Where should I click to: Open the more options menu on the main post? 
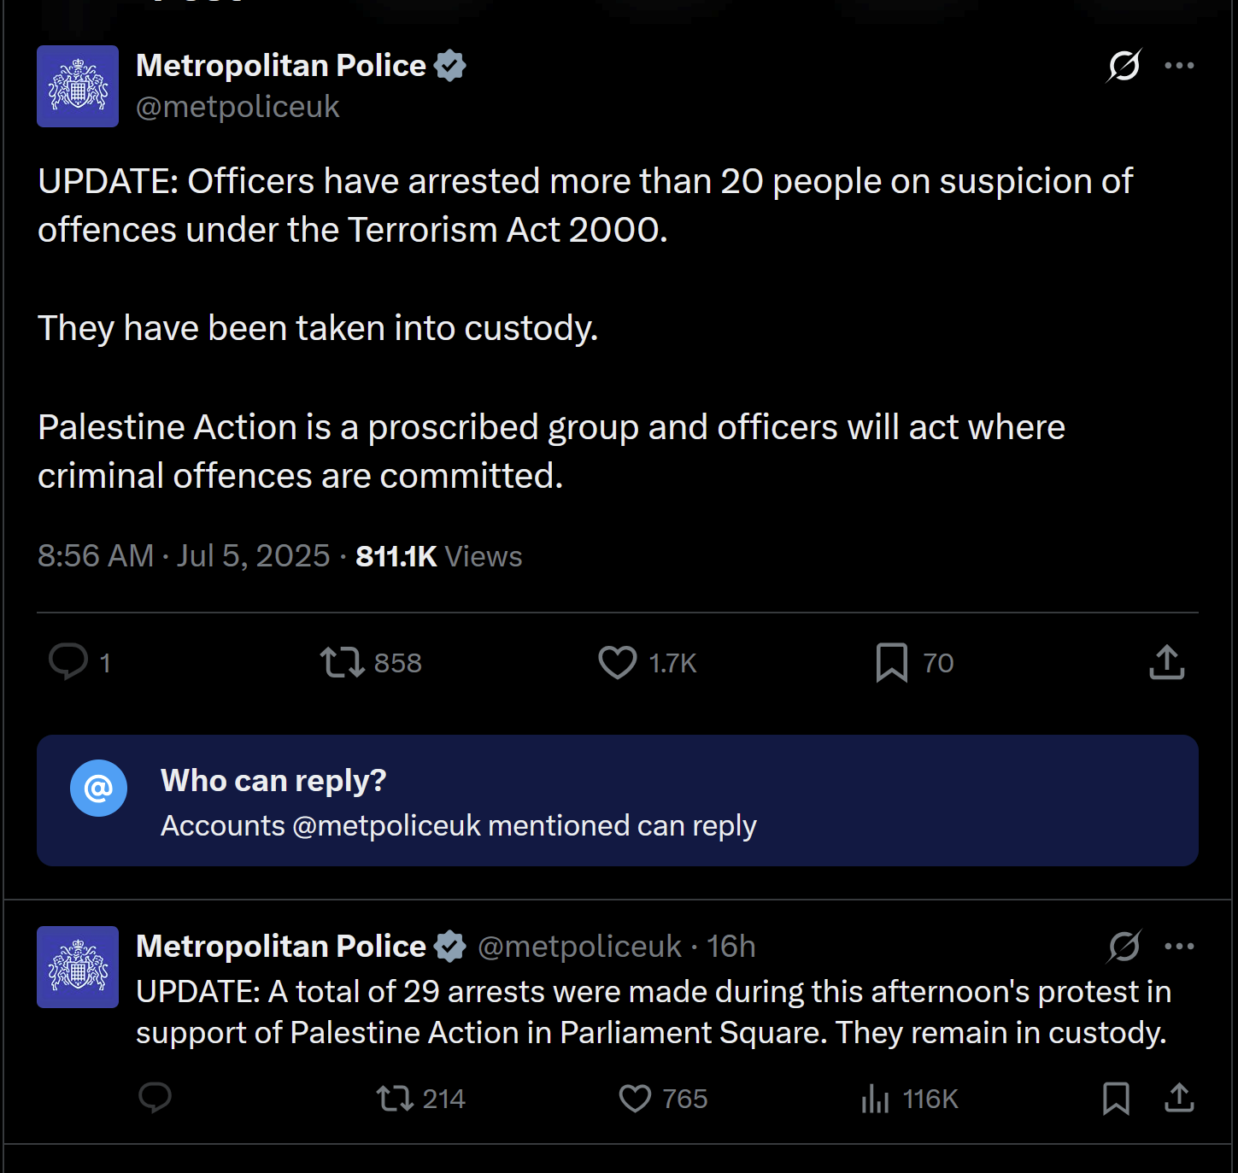(1179, 66)
